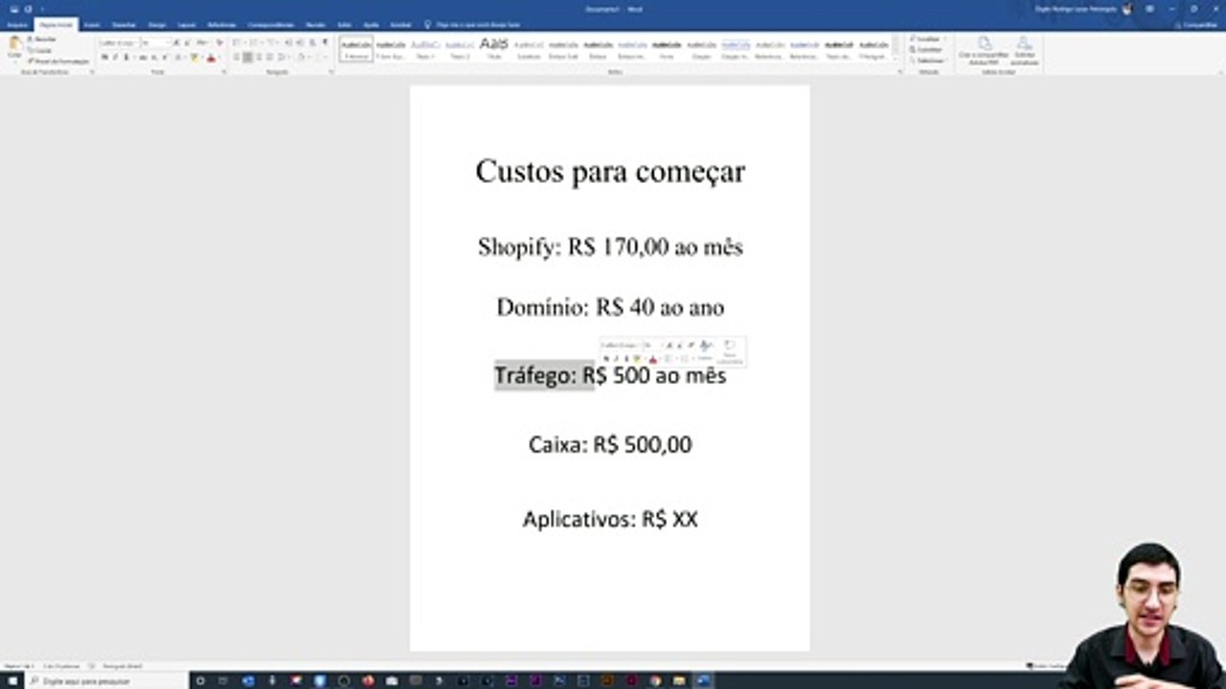The height and width of the screenshot is (689, 1226).
Task: Toggle justify alignment in ribbon paragraph group
Action: pyautogui.click(x=270, y=57)
